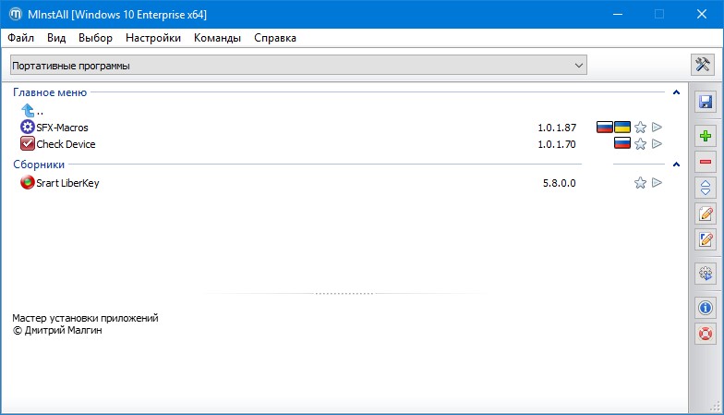Click the red lifebuoy help icon
This screenshot has height=415, width=724.
[x=706, y=334]
